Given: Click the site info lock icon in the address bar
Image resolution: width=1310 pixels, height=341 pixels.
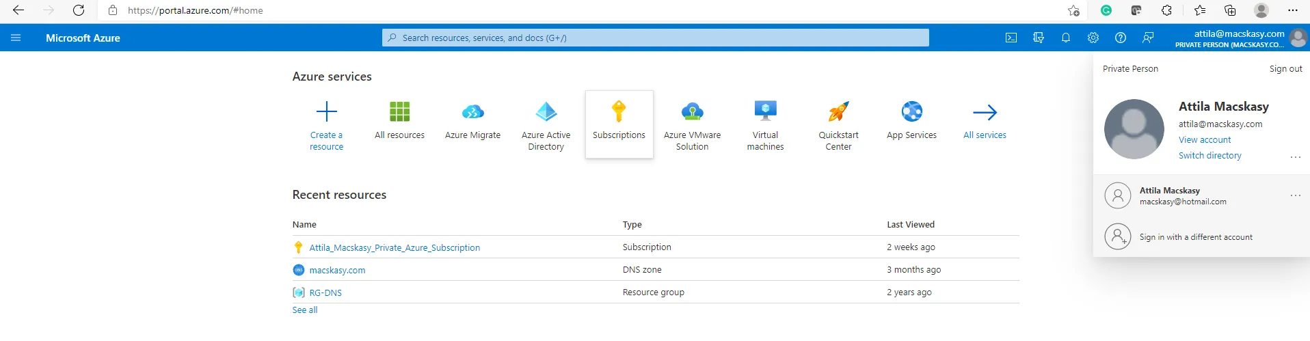Looking at the screenshot, I should point(113,10).
